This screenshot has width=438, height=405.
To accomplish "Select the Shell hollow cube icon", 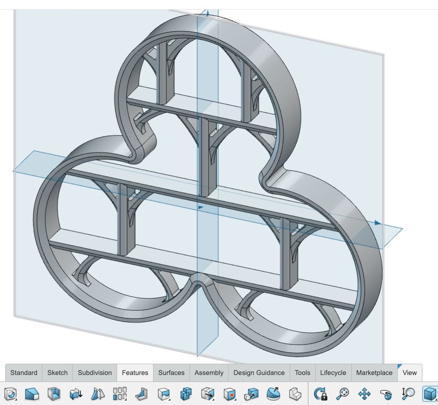I will [x=54, y=394].
